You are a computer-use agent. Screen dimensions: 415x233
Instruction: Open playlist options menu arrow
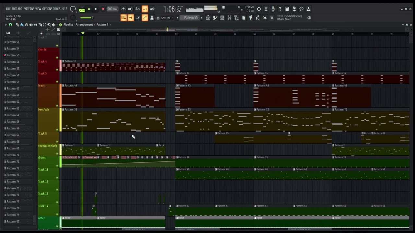pos(6,25)
